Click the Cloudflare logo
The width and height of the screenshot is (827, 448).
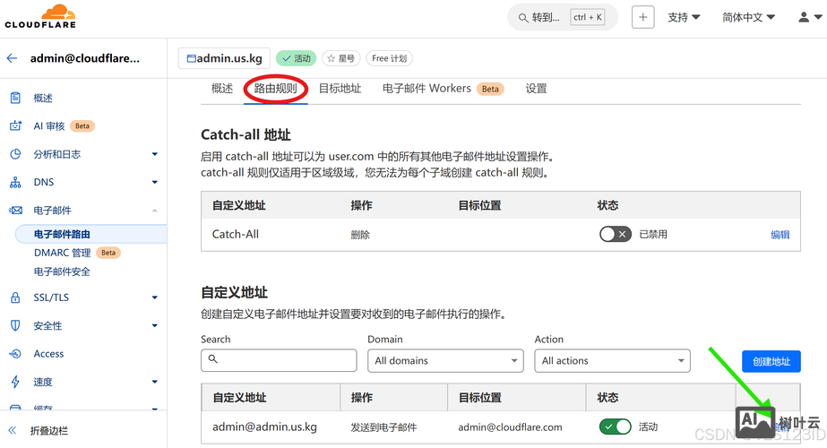click(x=40, y=16)
